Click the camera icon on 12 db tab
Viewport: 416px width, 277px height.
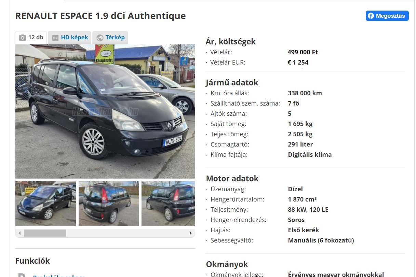tap(23, 38)
